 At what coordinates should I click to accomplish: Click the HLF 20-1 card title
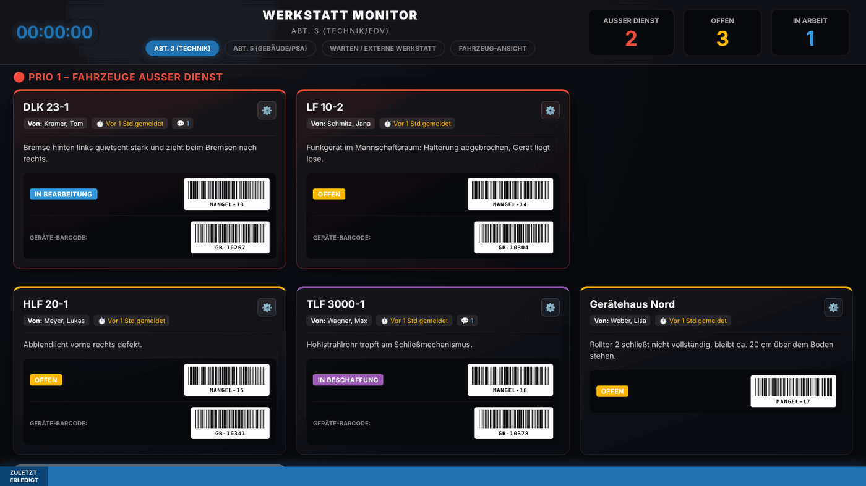46,304
